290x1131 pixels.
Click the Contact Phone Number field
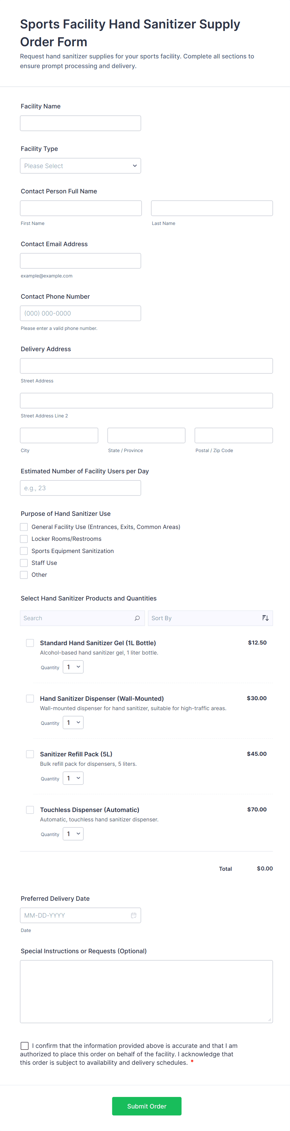click(x=80, y=313)
